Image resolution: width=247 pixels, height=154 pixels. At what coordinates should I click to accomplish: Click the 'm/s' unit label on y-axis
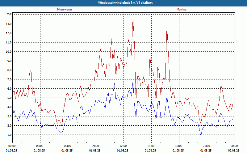coord(9,14)
